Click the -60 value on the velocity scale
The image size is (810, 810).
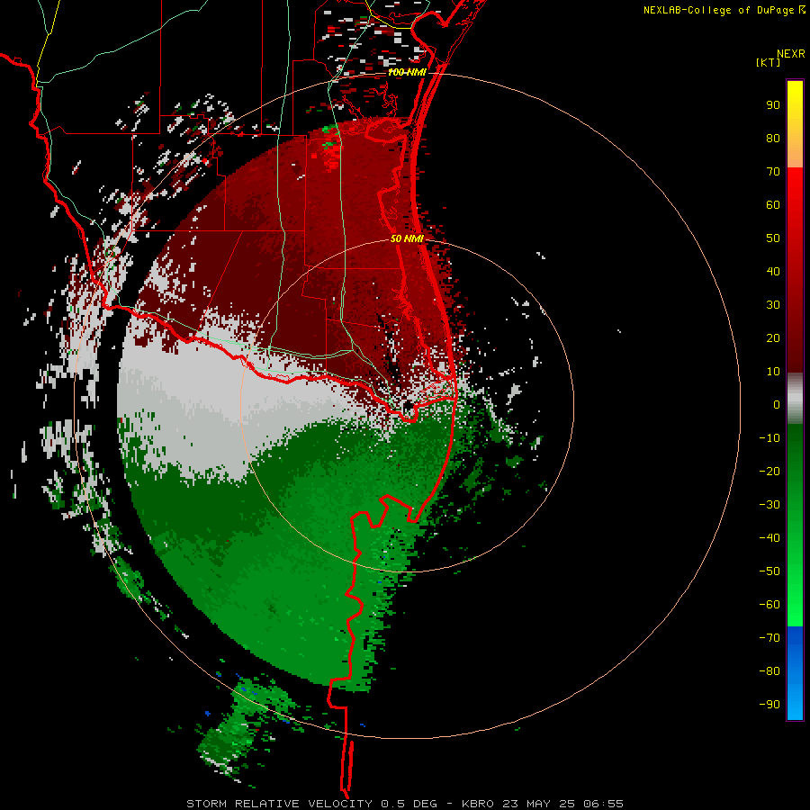769,605
